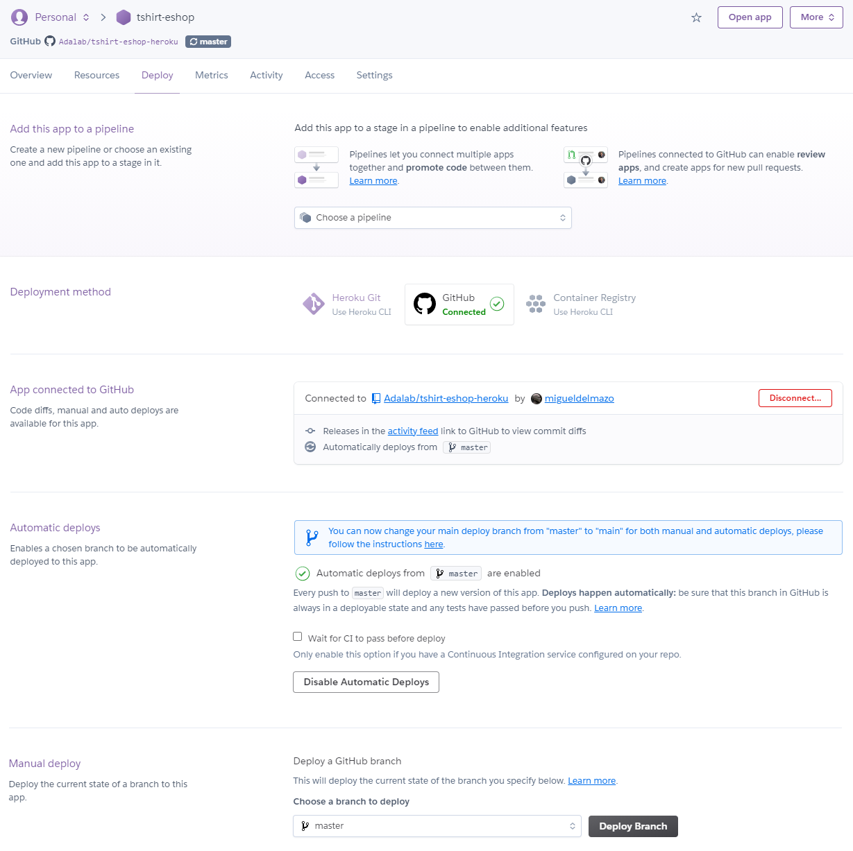
Task: Click Disable Automatic Deploys button
Action: click(x=366, y=682)
